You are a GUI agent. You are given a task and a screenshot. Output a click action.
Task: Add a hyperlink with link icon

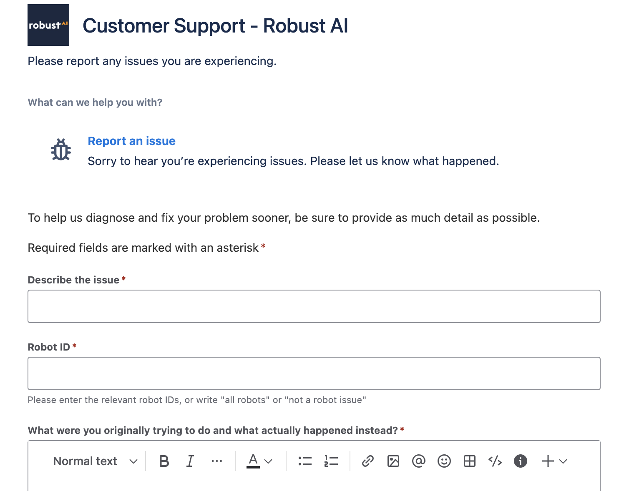tap(367, 461)
